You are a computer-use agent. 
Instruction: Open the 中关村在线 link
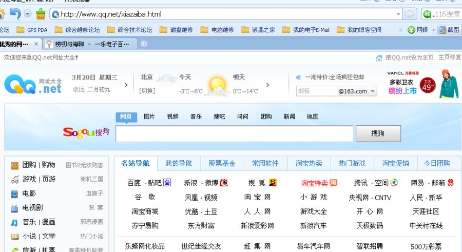pyautogui.click(x=426, y=226)
